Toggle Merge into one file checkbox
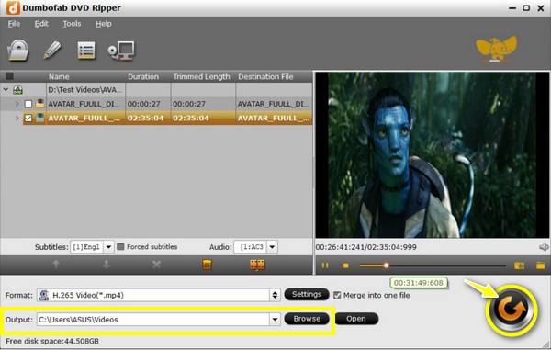The height and width of the screenshot is (350, 551). coord(337,295)
